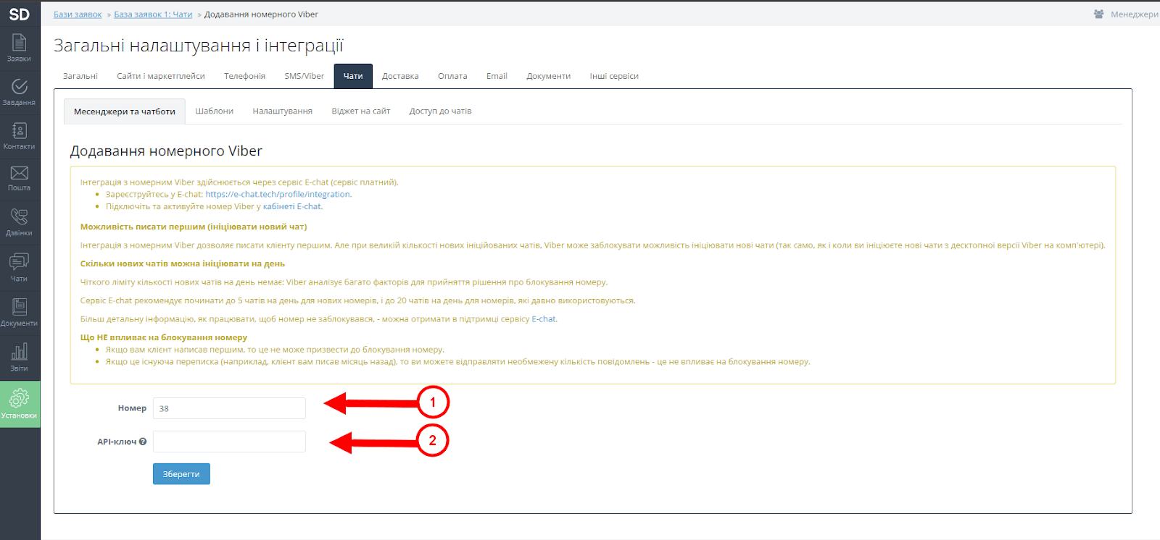Open Шаблони subtab
The image size is (1160, 540).
215,111
